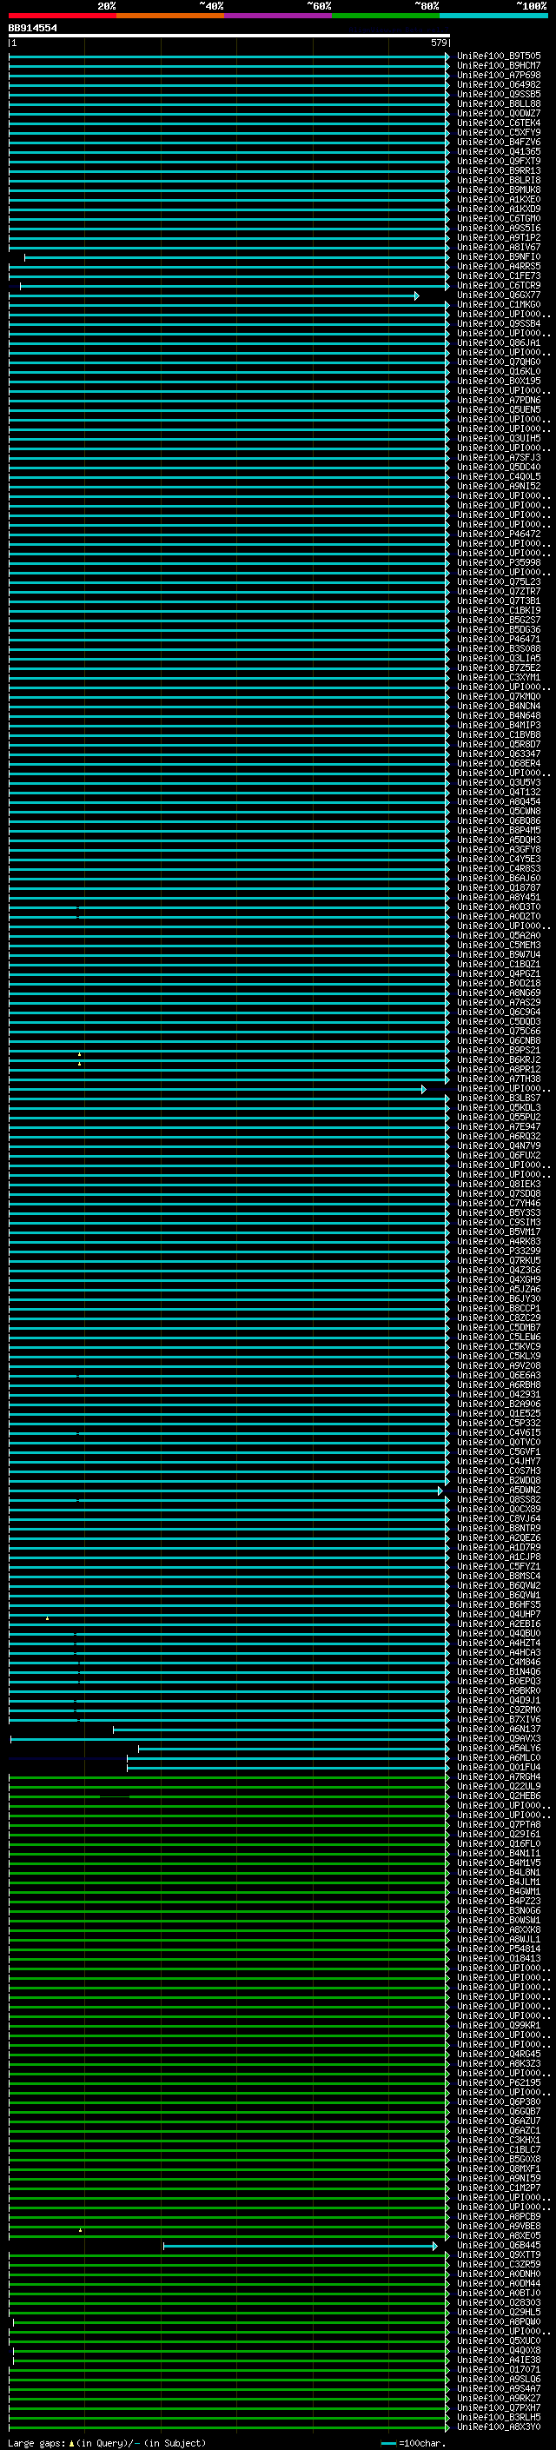Select label UniRef100_B9MUK8
This screenshot has width=556, height=2450.
[x=499, y=190]
